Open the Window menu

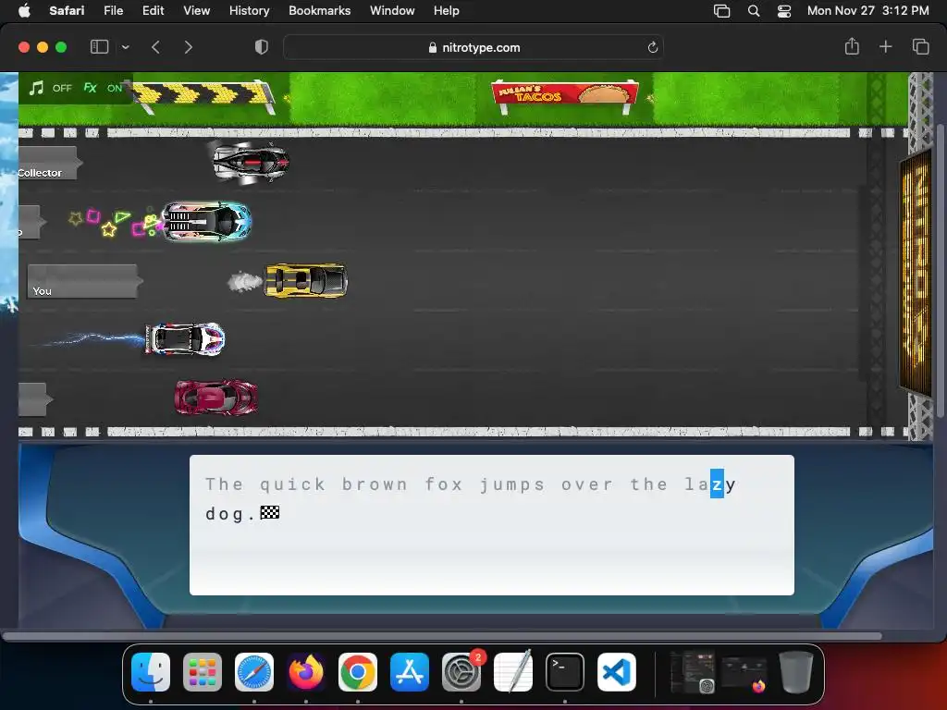(392, 10)
